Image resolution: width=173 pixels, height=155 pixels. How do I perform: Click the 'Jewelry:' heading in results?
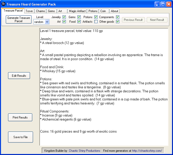click(46, 39)
